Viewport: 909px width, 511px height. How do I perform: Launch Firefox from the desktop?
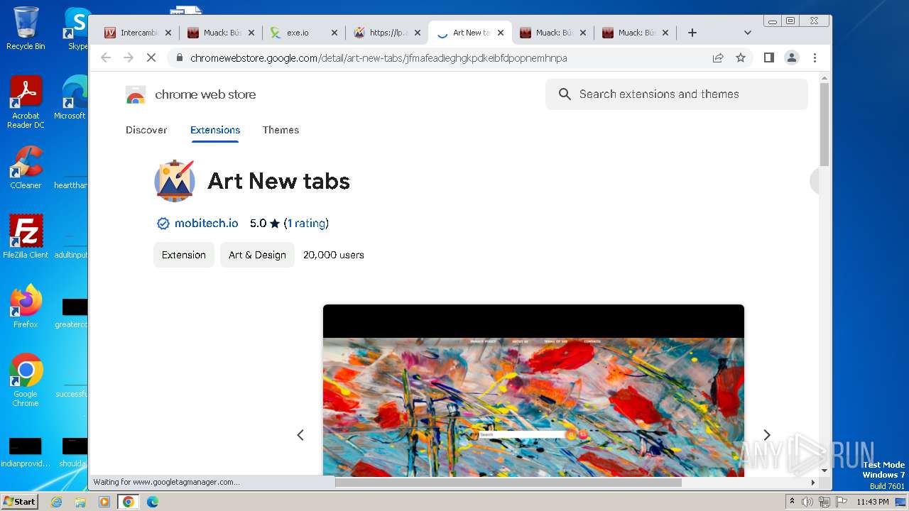tap(26, 307)
